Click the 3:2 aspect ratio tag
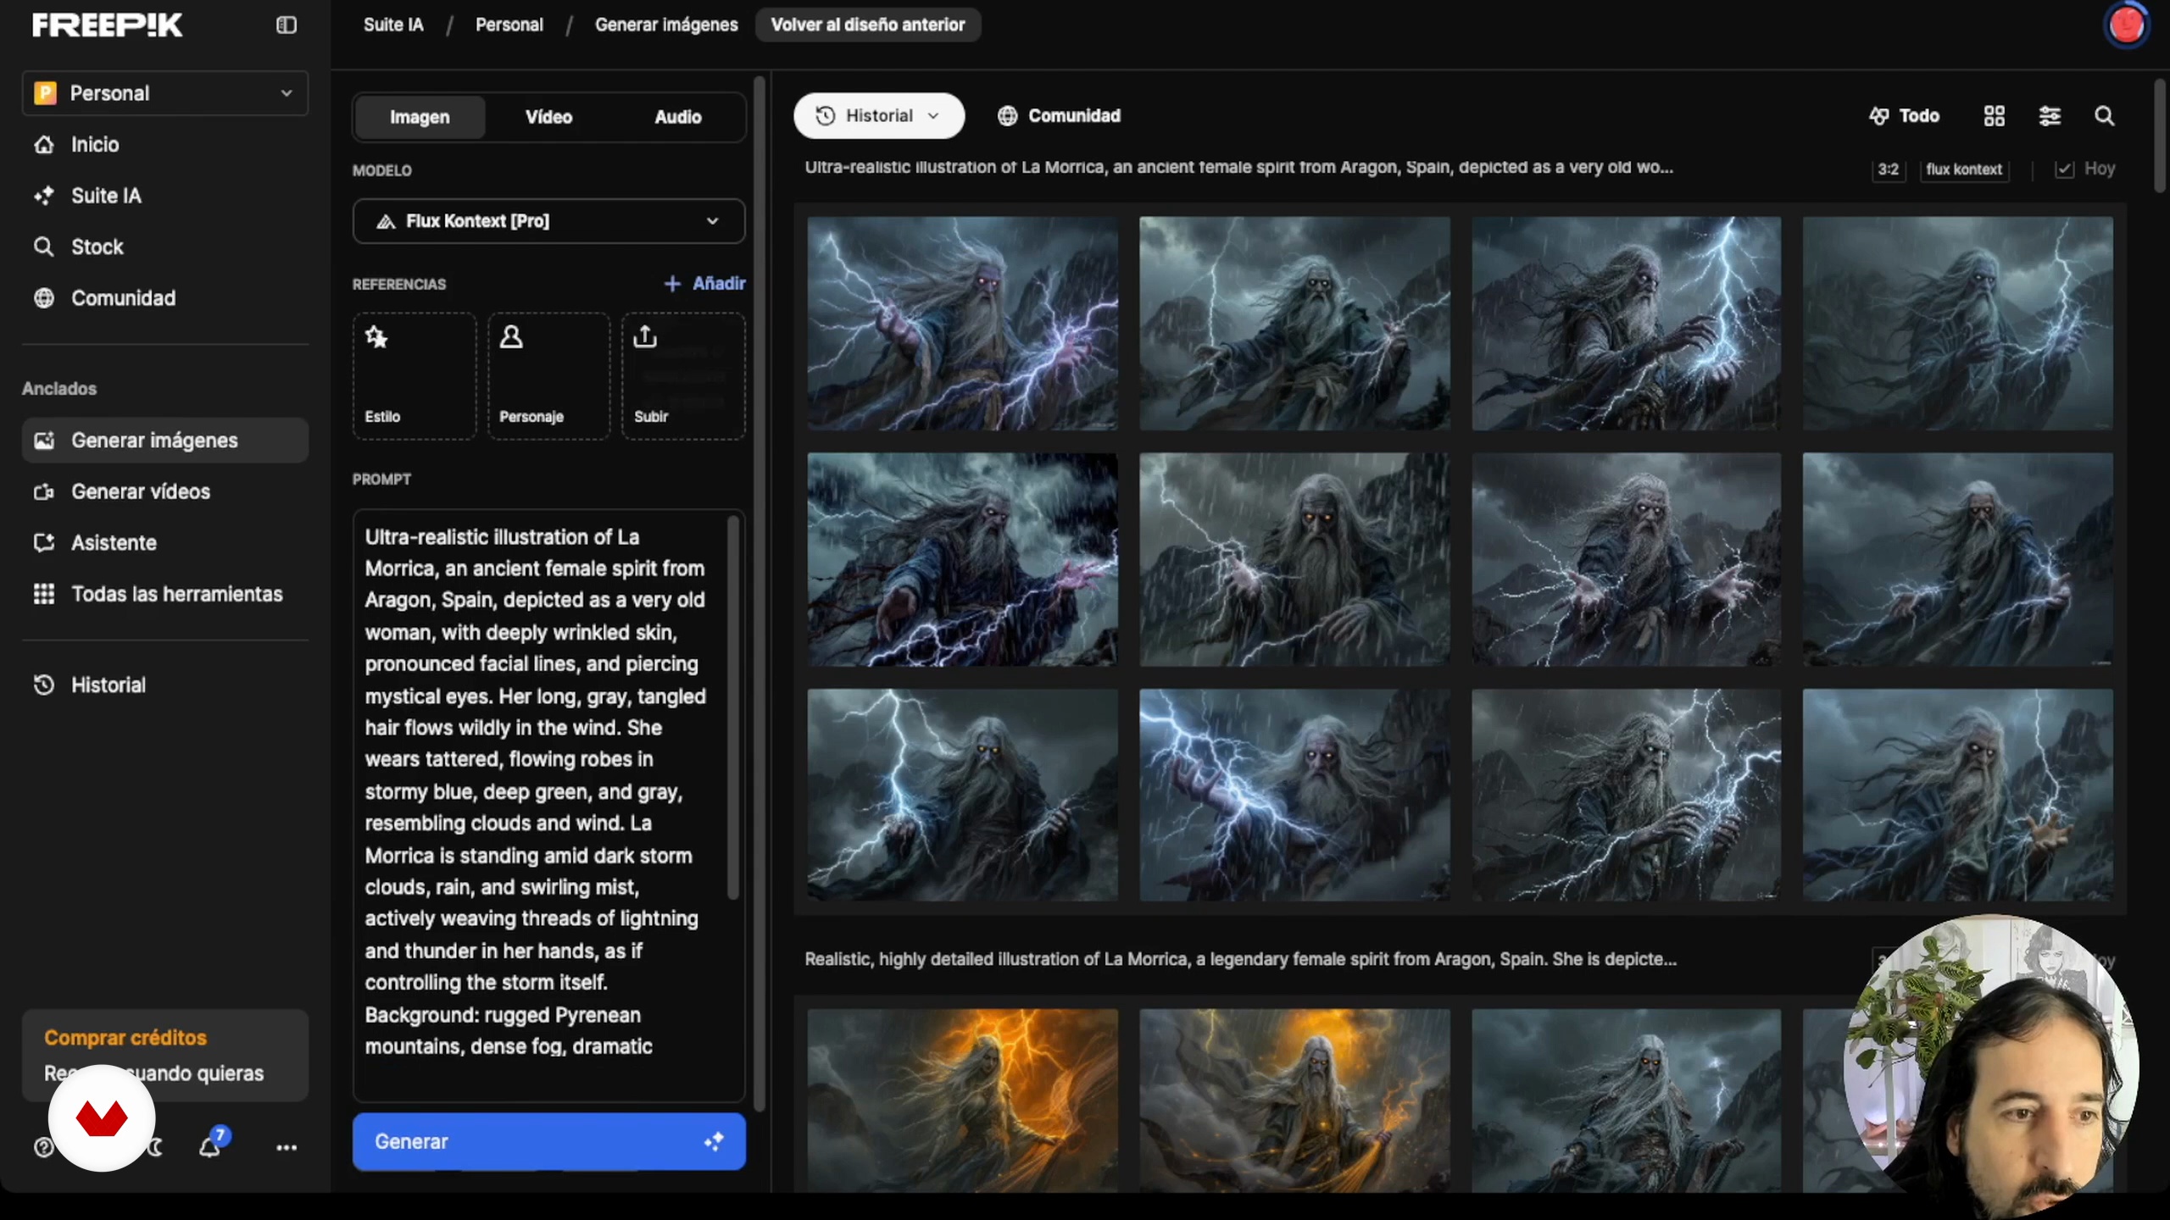 click(x=1888, y=169)
